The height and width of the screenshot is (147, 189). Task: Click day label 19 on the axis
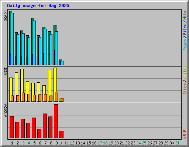(x=111, y=143)
